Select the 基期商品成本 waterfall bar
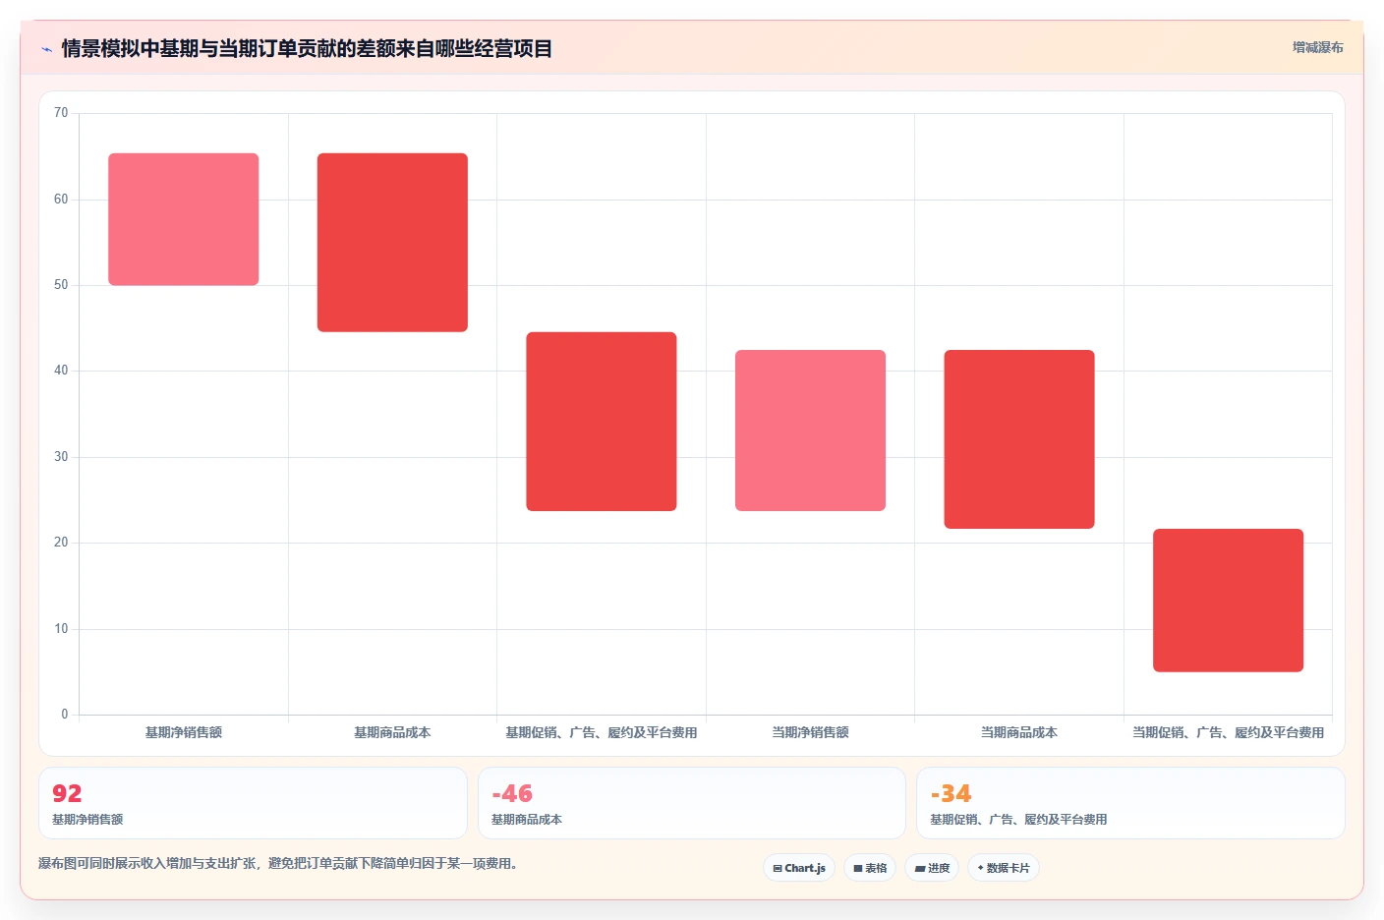The height and width of the screenshot is (920, 1384). coord(392,242)
